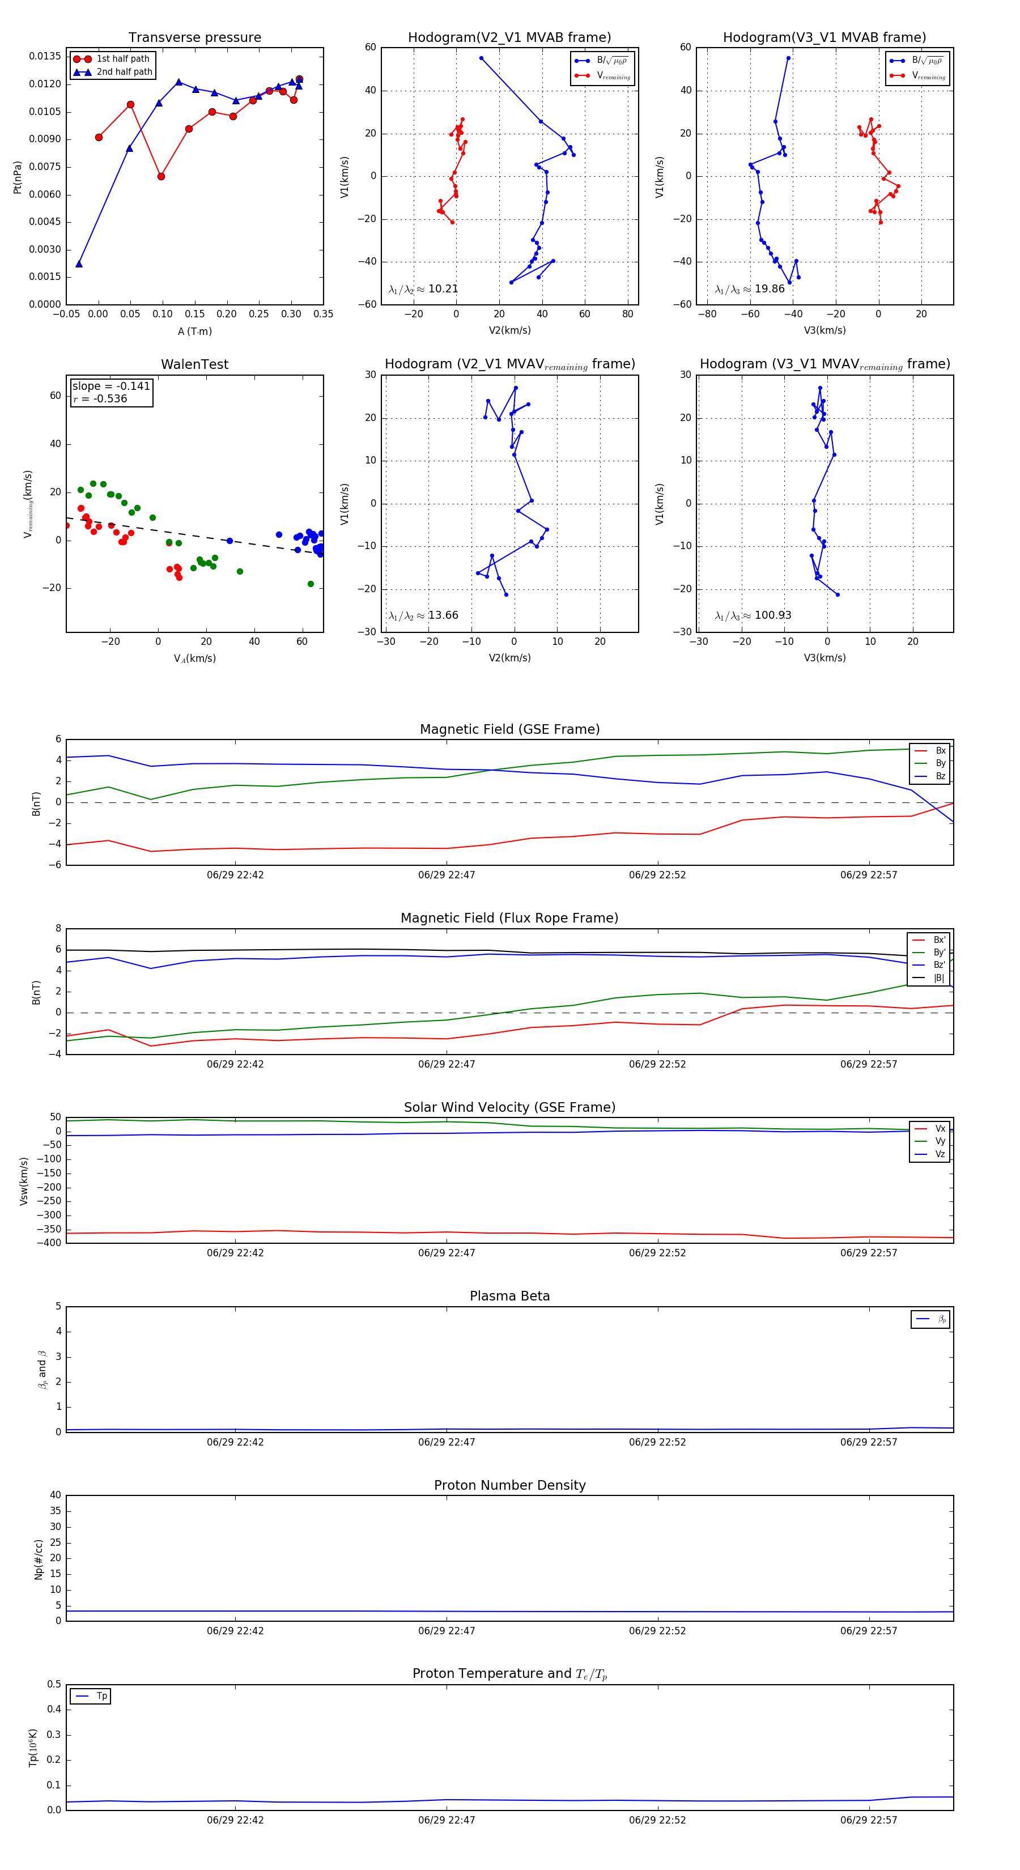Click the eigenvalue ratio text "10.21"
Image resolution: width=1020 pixels, height=1870 pixels.
[x=443, y=289]
